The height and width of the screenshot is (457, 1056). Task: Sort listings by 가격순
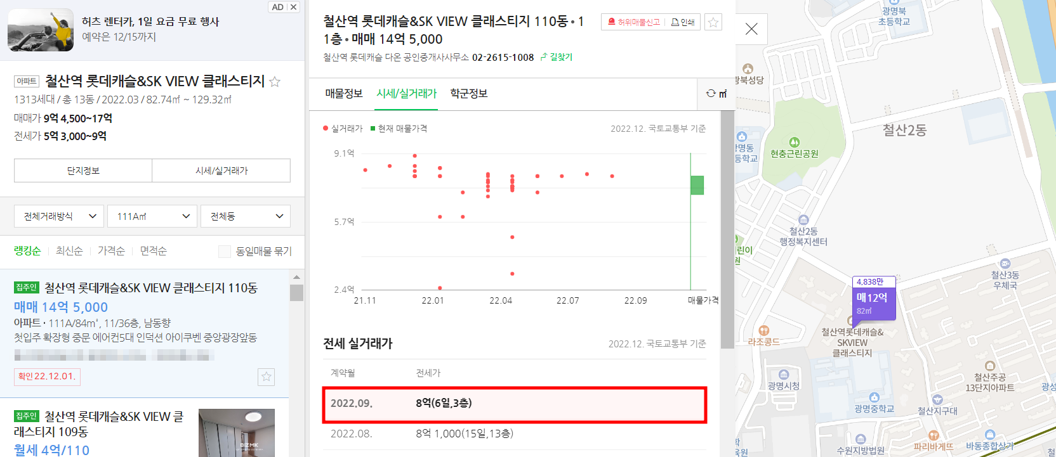111,251
